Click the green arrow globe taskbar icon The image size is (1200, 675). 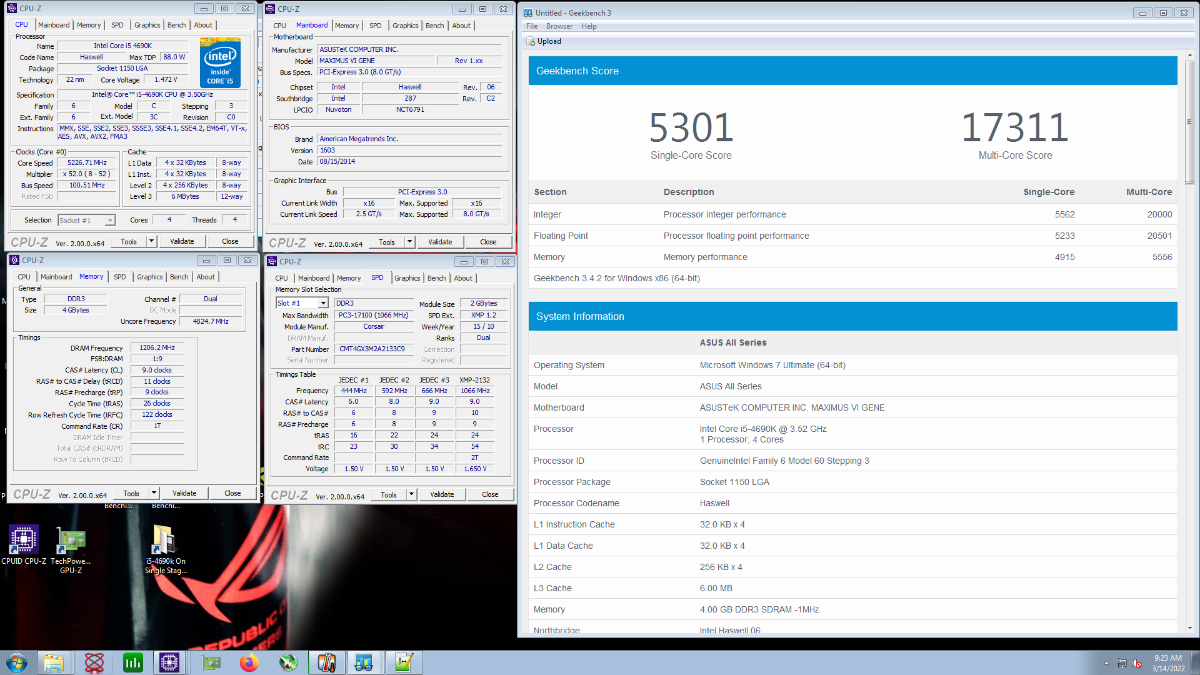click(287, 662)
